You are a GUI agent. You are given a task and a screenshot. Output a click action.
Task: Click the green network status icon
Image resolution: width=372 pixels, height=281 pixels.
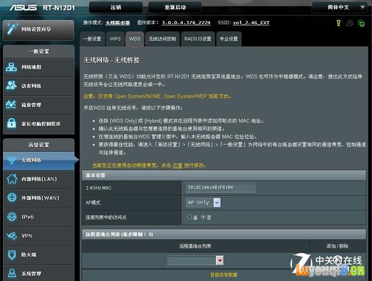pyautogui.click(x=361, y=23)
